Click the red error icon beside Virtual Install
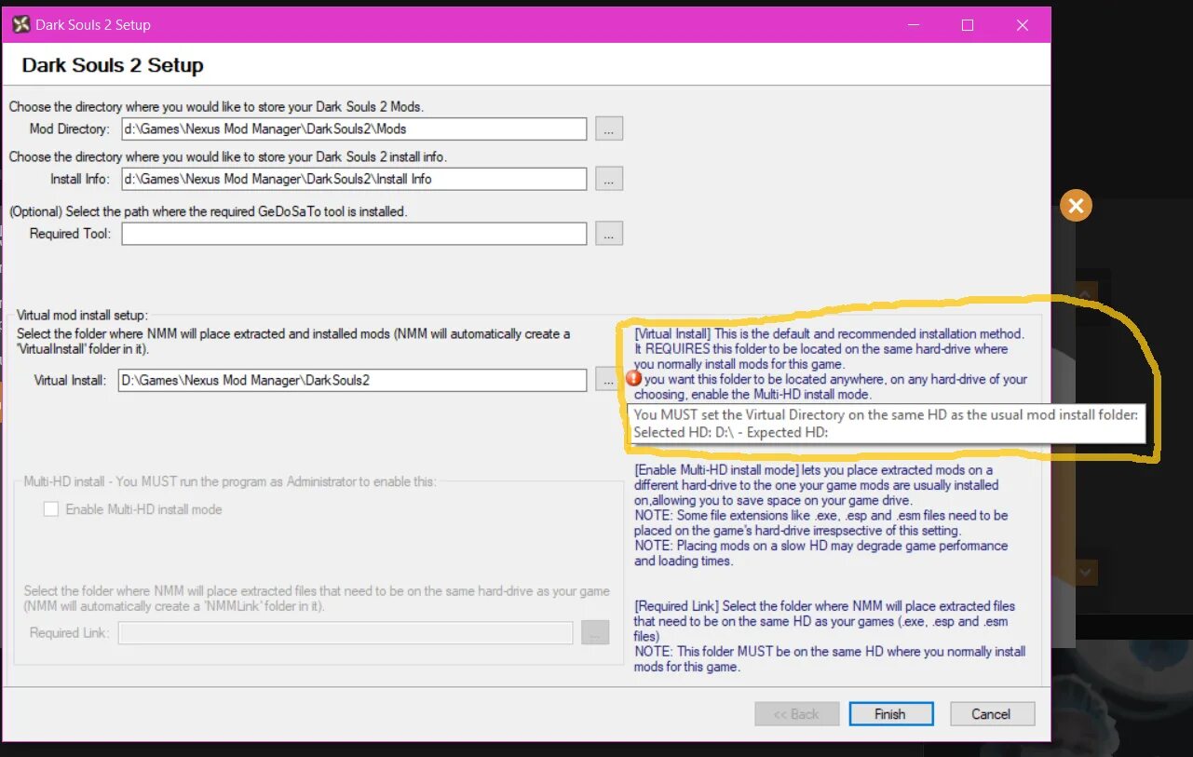Image resolution: width=1193 pixels, height=757 pixels. coord(633,379)
